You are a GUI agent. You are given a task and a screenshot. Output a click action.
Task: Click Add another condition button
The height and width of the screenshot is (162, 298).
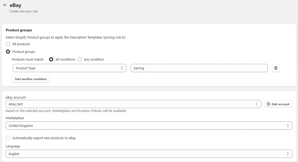click(x=31, y=79)
